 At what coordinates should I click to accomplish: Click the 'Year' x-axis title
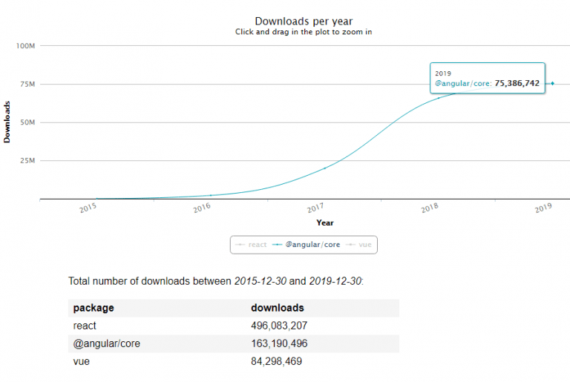click(325, 222)
